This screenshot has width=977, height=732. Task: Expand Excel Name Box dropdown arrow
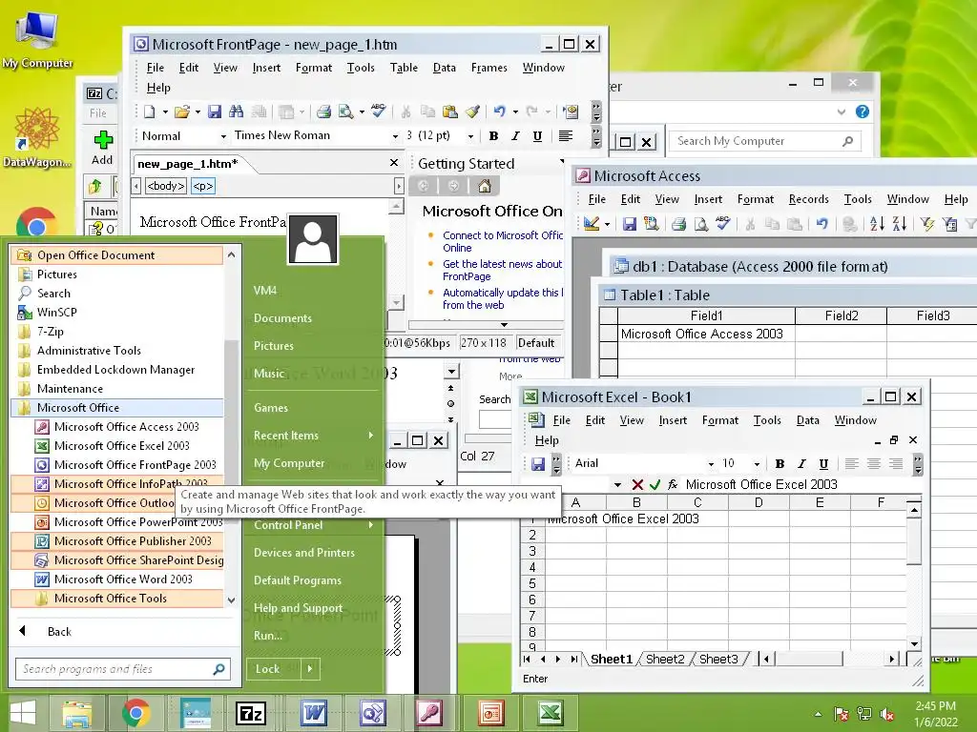pos(617,485)
